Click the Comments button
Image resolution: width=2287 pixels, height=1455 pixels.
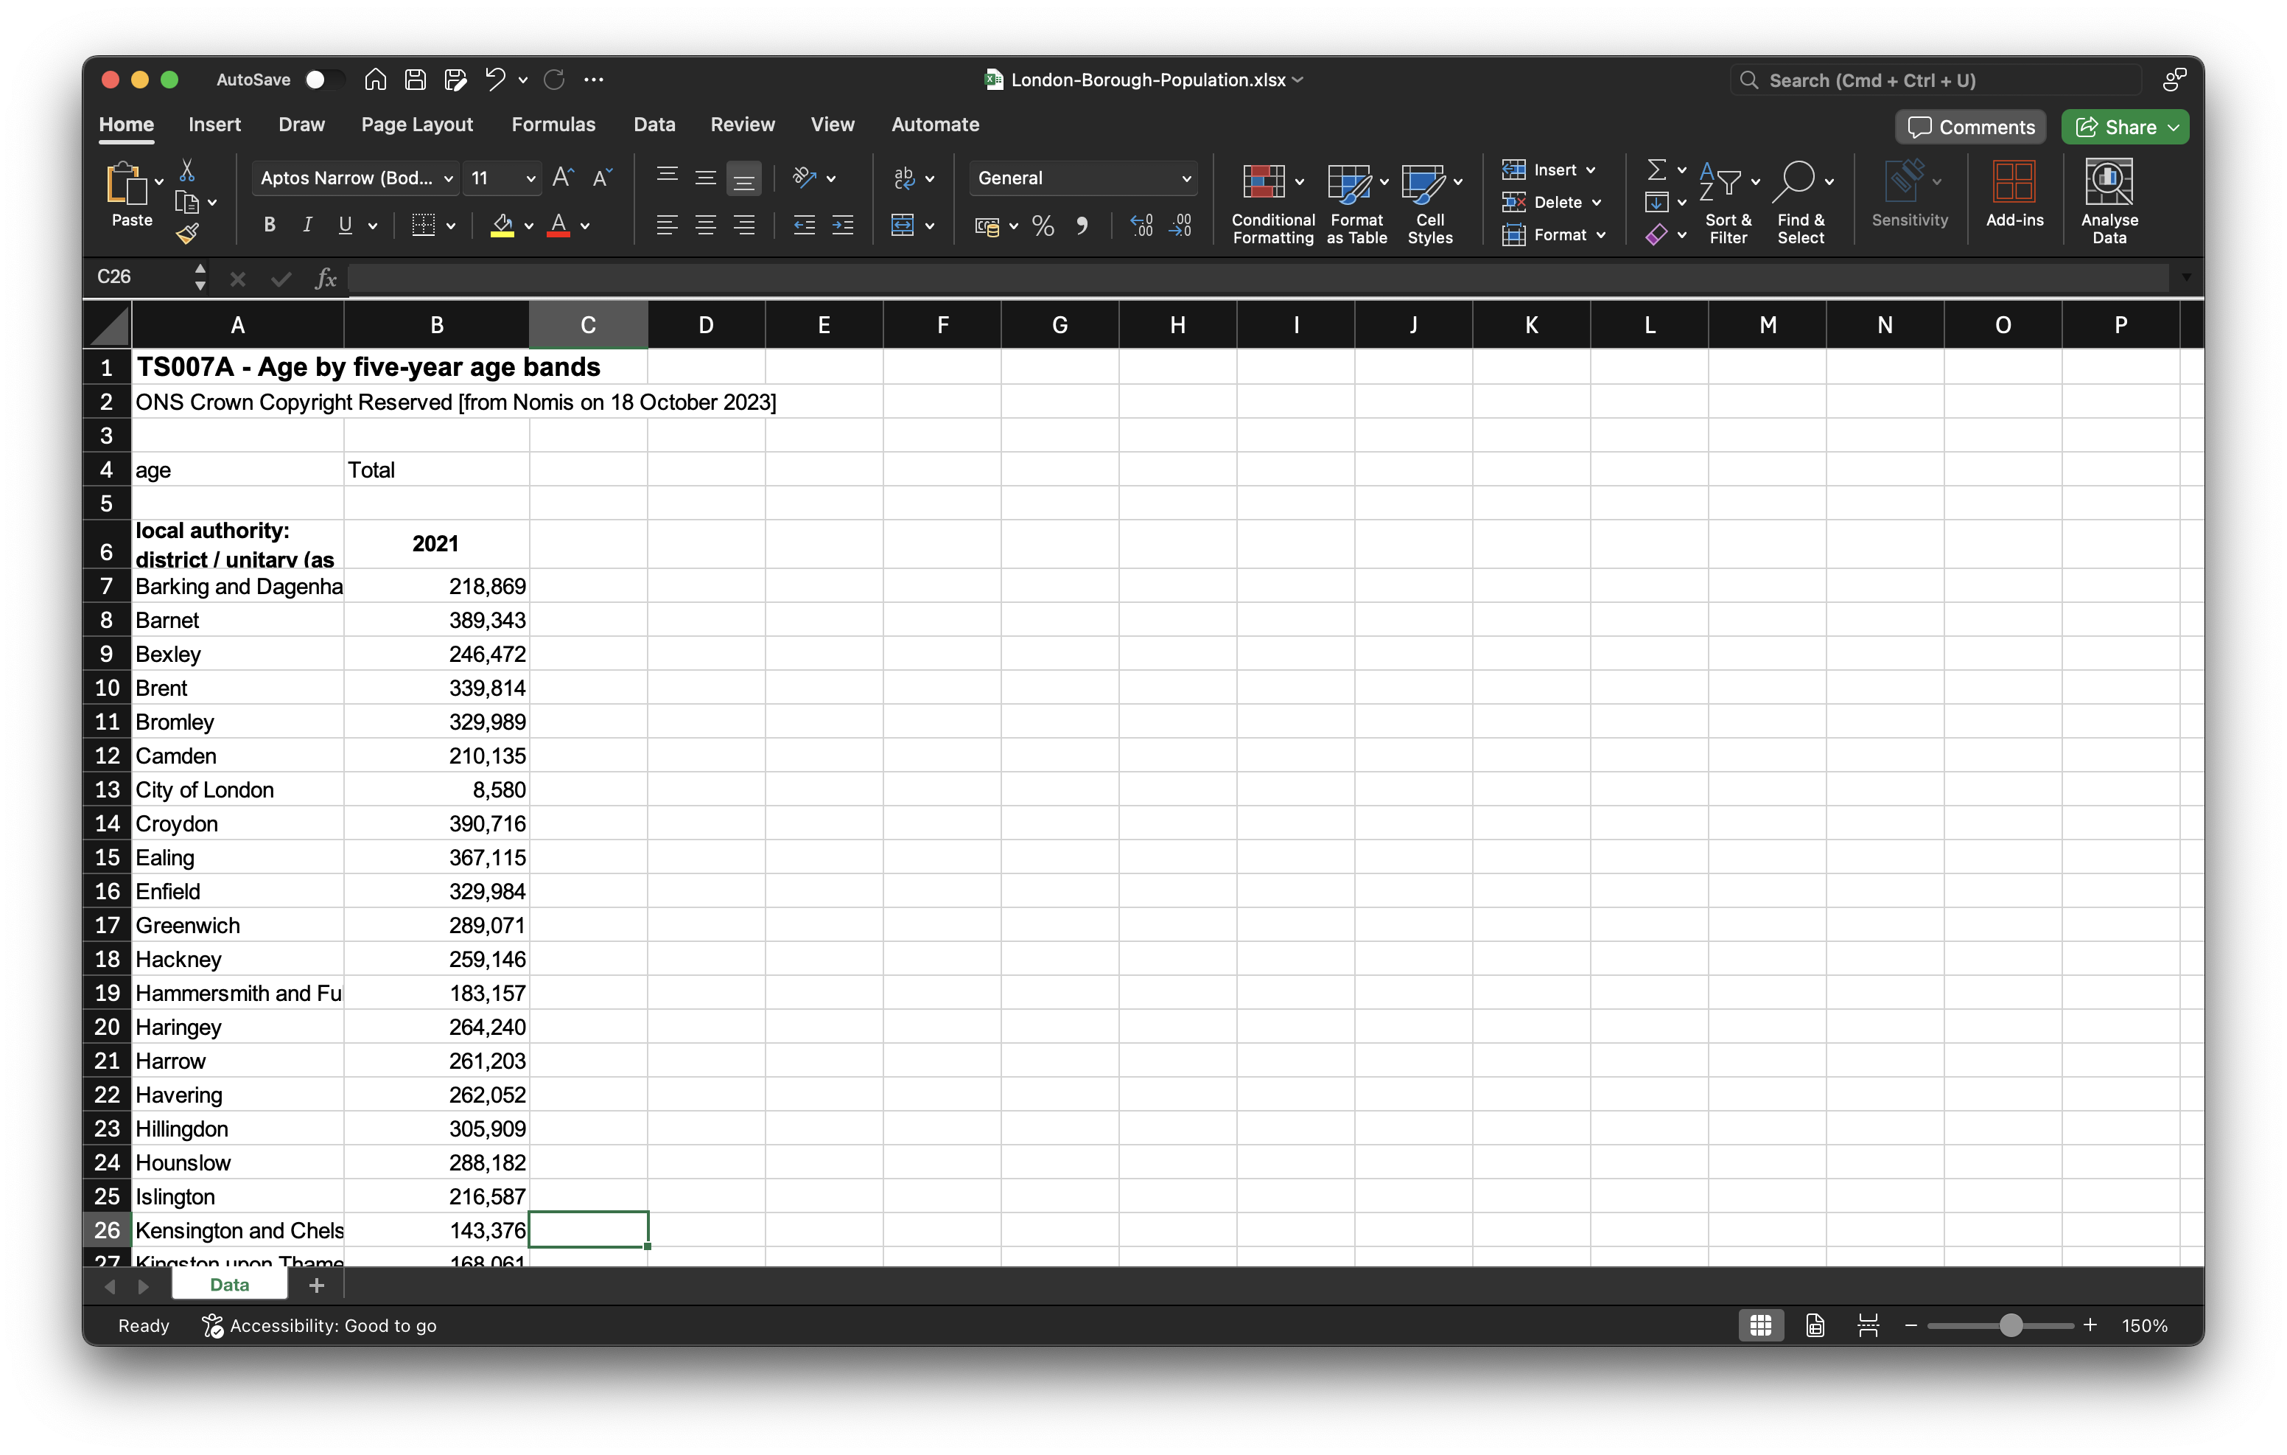coord(1971,128)
